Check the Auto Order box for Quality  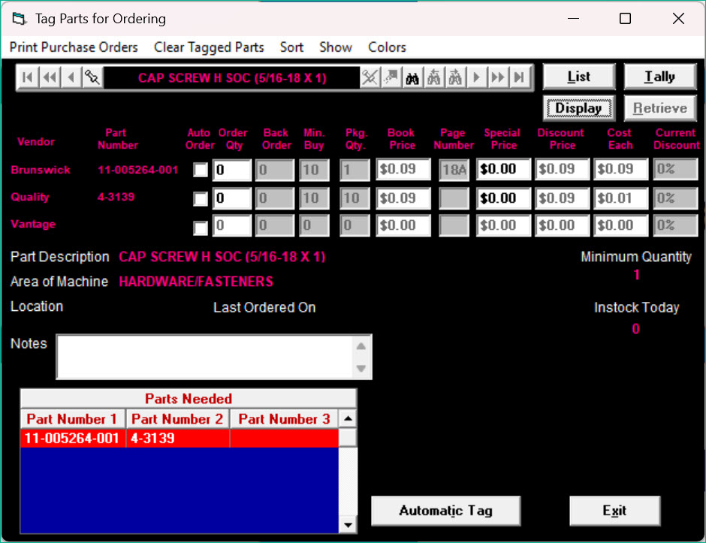tap(201, 199)
